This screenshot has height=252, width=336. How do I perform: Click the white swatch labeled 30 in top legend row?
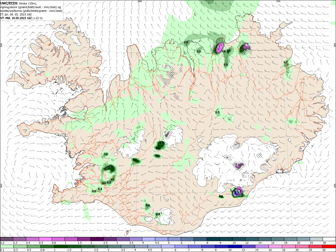(329, 239)
